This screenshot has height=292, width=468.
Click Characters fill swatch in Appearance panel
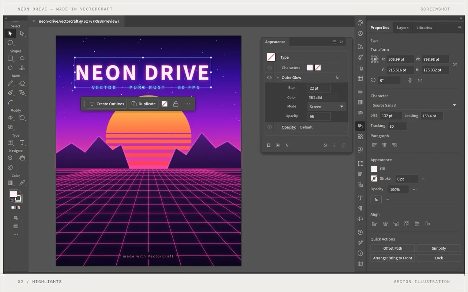click(x=310, y=68)
